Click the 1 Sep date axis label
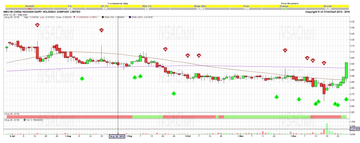Screen dimensions: 360x143 coord(129,136)
